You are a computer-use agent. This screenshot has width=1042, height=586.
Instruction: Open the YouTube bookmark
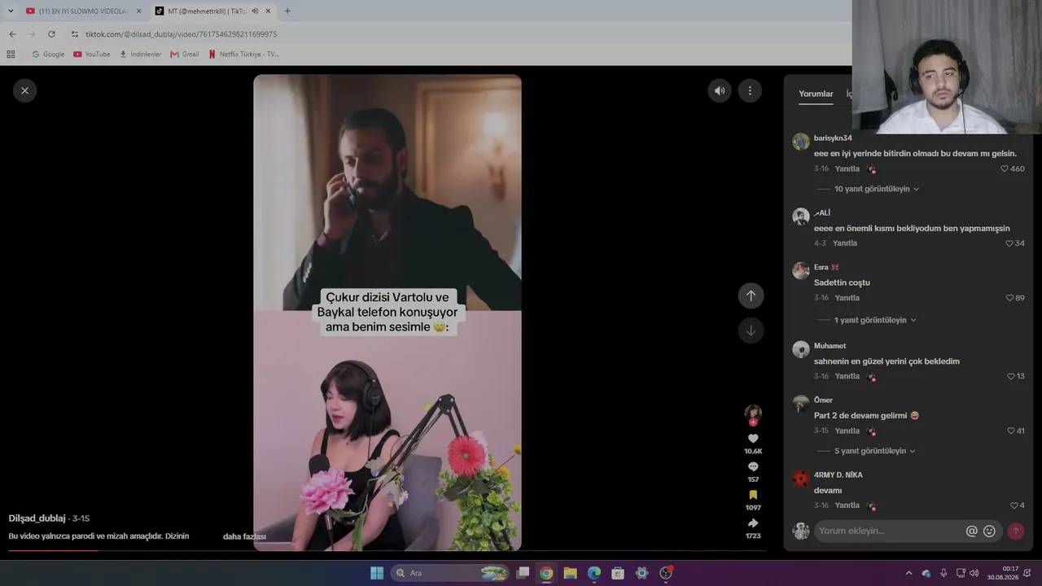[x=92, y=55]
